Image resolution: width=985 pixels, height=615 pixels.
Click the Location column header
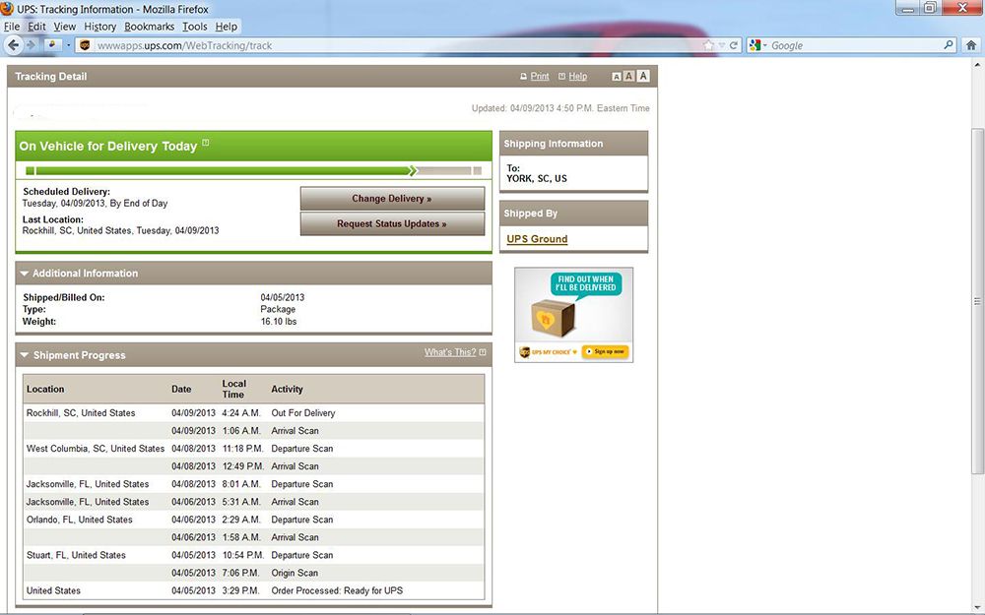pyautogui.click(x=45, y=389)
